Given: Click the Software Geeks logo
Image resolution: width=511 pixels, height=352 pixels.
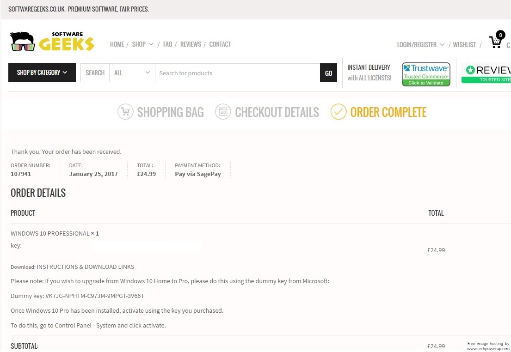Looking at the screenshot, I should tap(52, 42).
